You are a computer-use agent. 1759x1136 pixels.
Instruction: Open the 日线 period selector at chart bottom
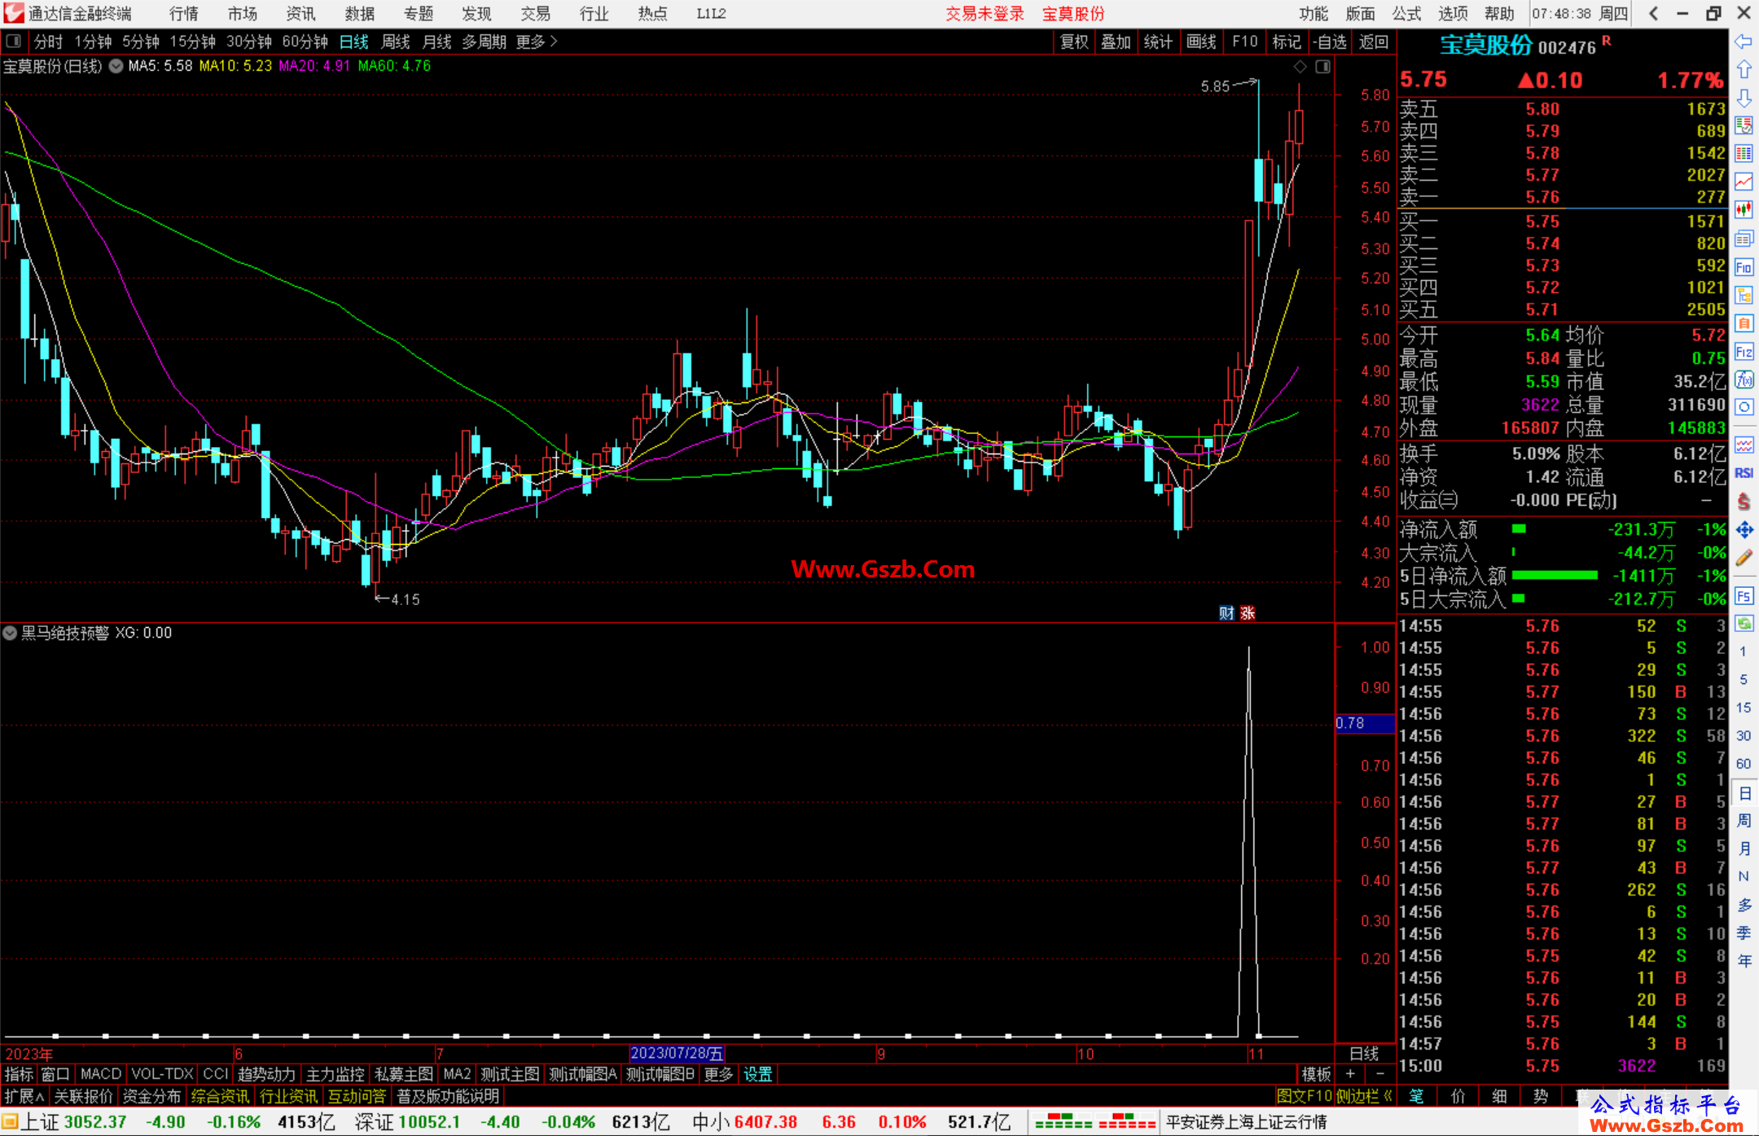coord(1365,1054)
